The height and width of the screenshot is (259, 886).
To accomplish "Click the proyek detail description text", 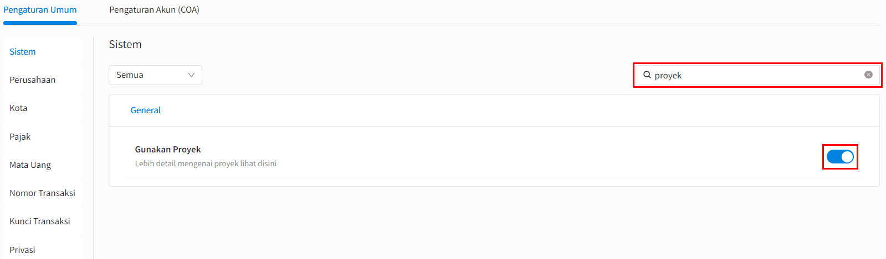I will (x=206, y=163).
